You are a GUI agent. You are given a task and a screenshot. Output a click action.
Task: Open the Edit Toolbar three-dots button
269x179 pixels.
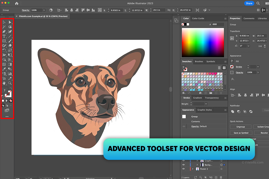click(x=7, y=117)
